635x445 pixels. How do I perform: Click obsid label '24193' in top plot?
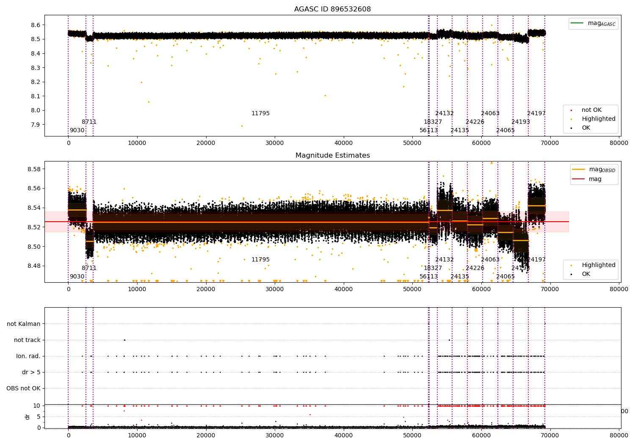coord(521,122)
